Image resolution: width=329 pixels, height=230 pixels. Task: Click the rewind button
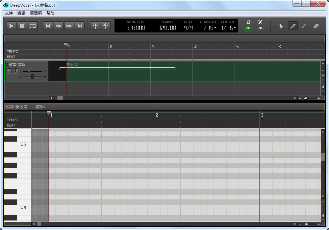click(59, 26)
